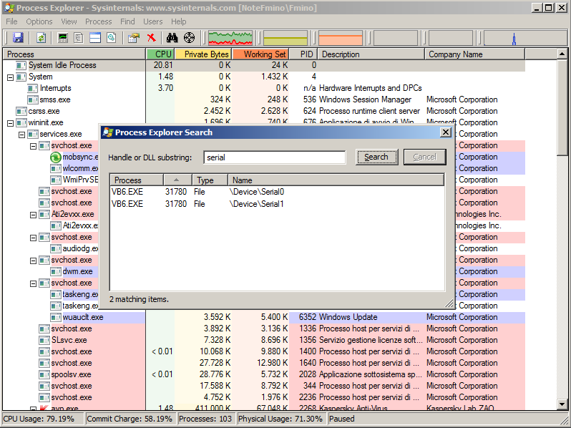Toggle the Show Process Tree icon
Viewport: 571px width, 428px height.
(x=79, y=37)
